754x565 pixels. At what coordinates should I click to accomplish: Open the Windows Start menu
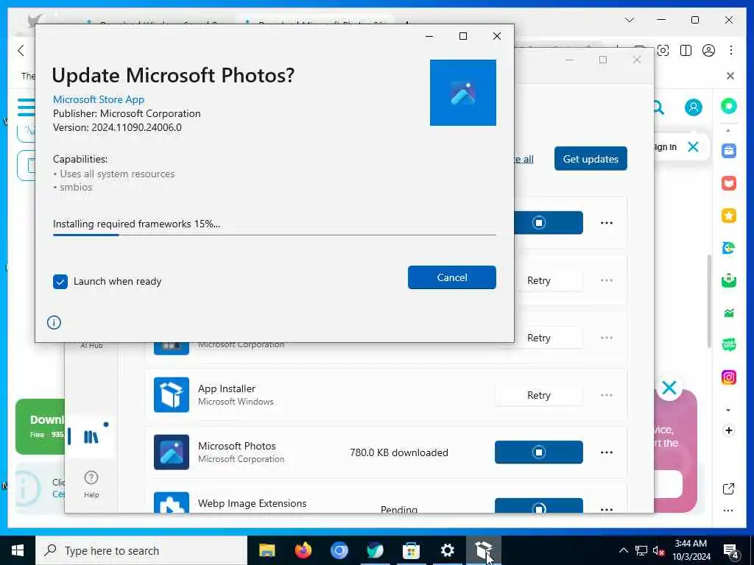18,550
